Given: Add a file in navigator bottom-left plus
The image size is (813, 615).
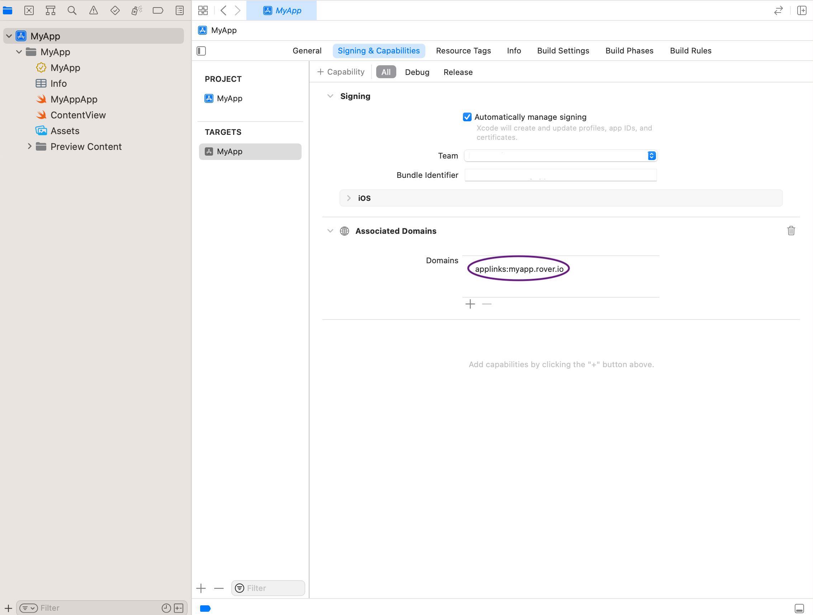Looking at the screenshot, I should click(x=8, y=608).
